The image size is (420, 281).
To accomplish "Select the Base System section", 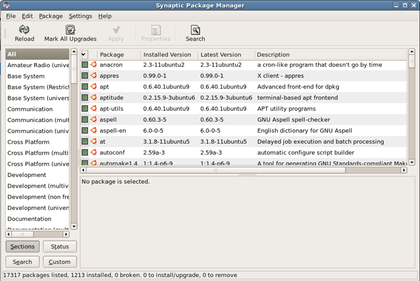I will [37, 76].
